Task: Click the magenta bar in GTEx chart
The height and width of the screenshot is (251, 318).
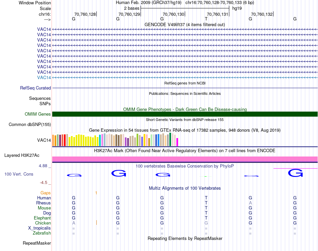Action: tap(177, 142)
